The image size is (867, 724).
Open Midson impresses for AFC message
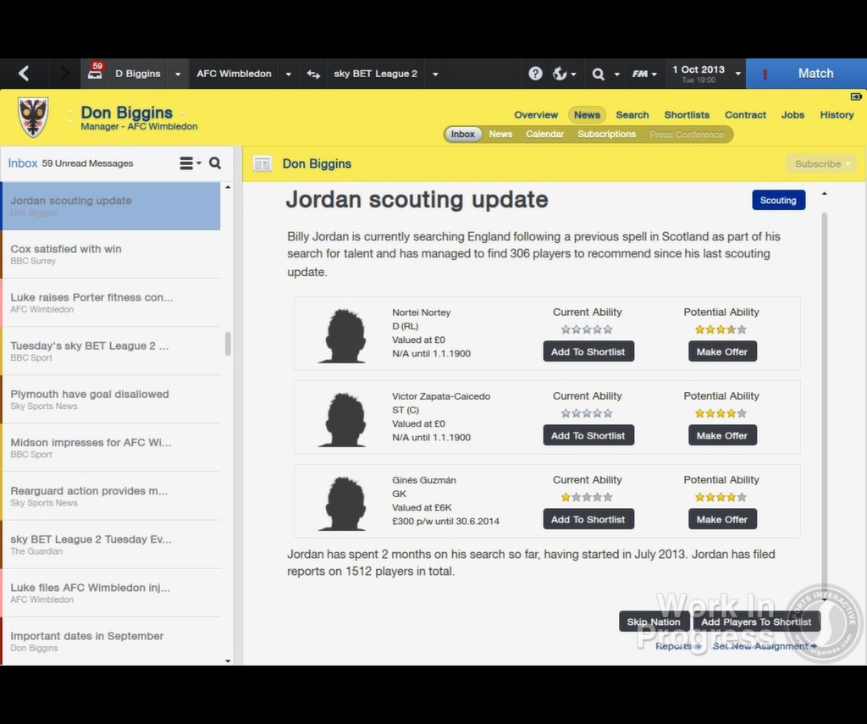pyautogui.click(x=111, y=447)
